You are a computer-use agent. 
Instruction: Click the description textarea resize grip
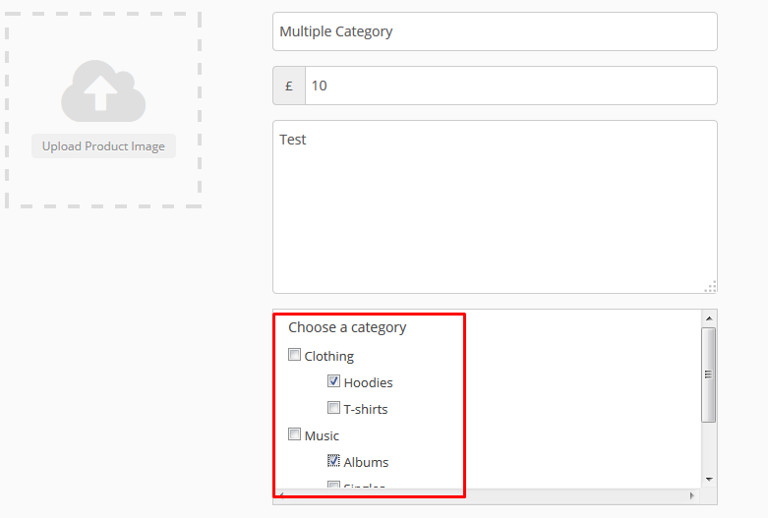(x=710, y=286)
